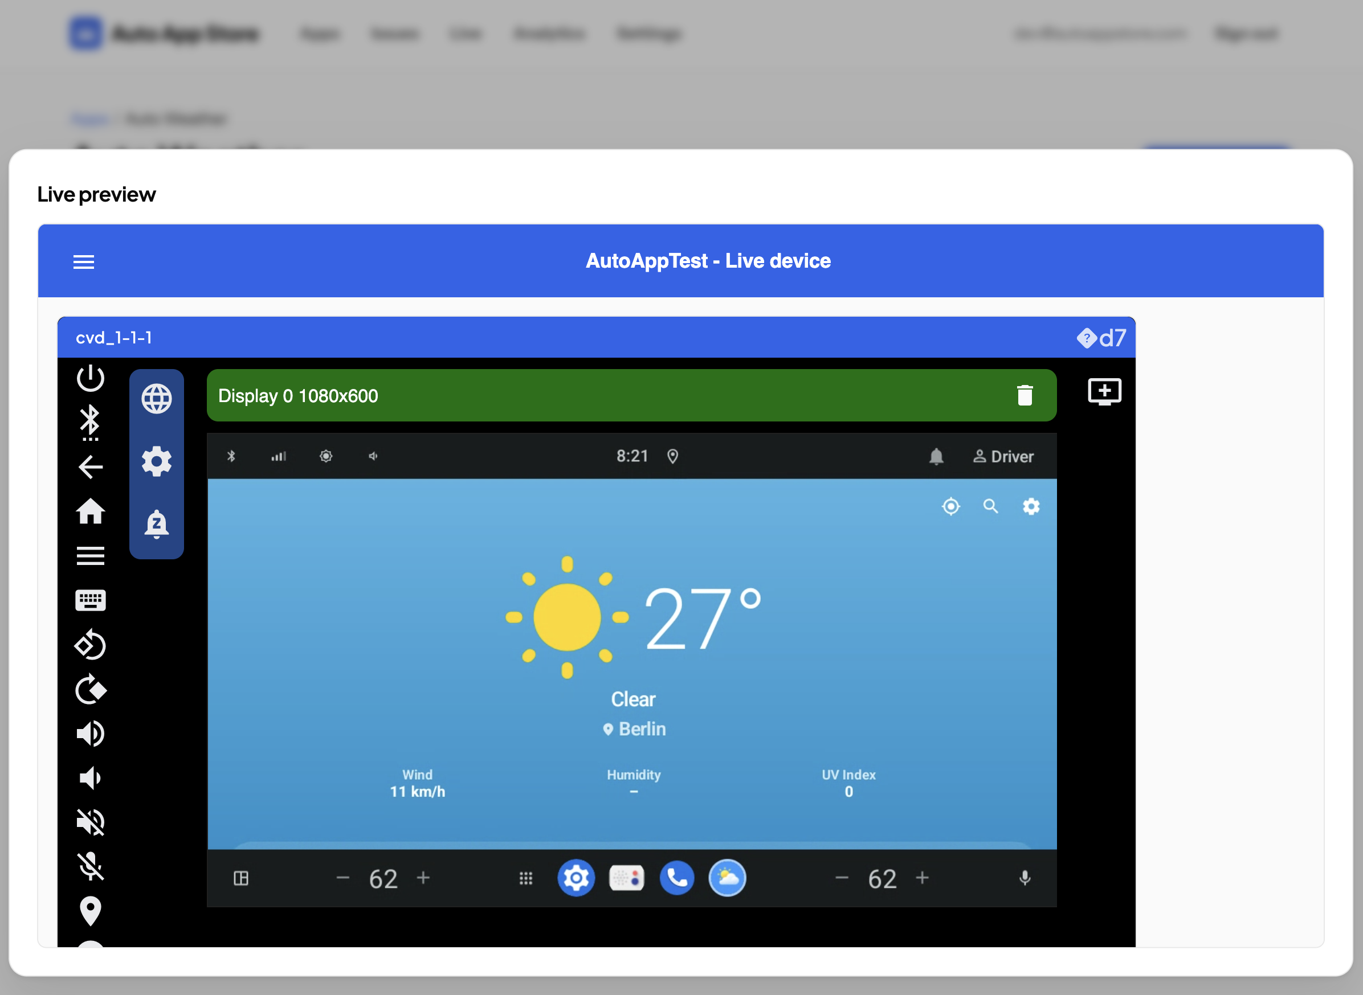Rotate the device left icon
The height and width of the screenshot is (995, 1363).
point(91,645)
